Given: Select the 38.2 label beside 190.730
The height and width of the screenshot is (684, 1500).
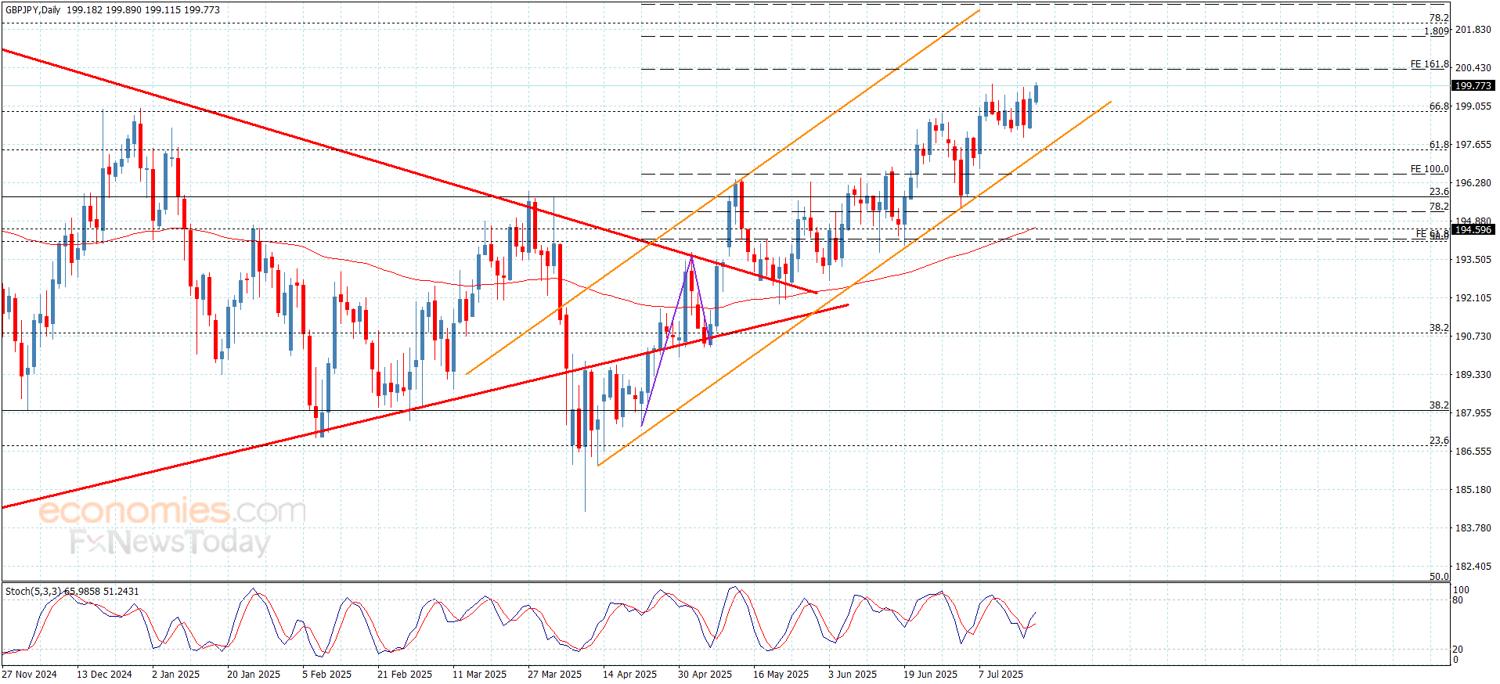Looking at the screenshot, I should pos(1439,328).
